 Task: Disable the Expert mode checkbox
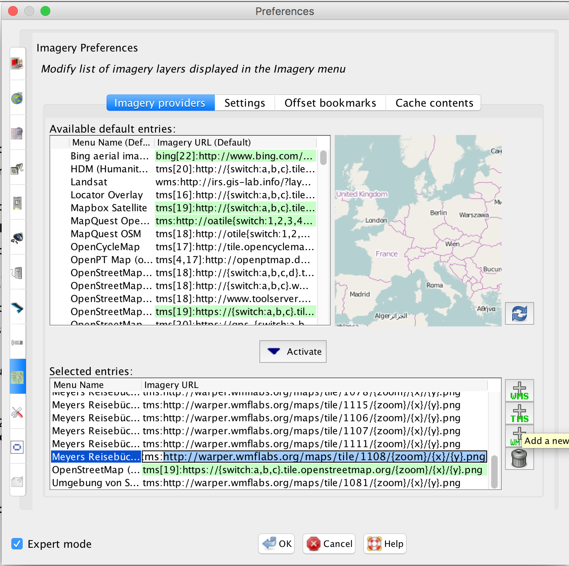17,544
